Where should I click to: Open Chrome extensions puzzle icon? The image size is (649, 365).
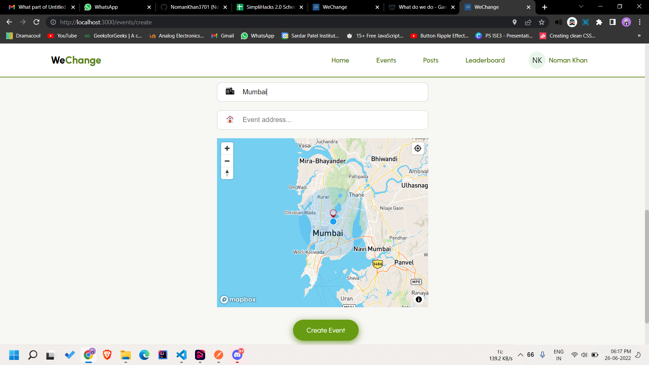pyautogui.click(x=599, y=22)
